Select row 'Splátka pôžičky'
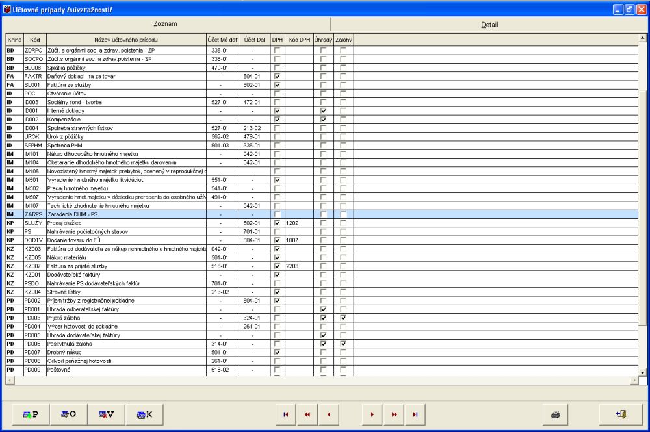The width and height of the screenshot is (650, 432). (322, 68)
